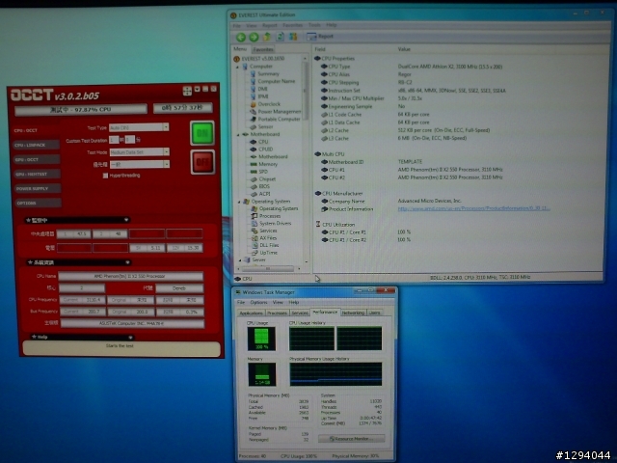Switch to Networking tab in Task Manager
This screenshot has height=463, width=617.
(x=353, y=313)
